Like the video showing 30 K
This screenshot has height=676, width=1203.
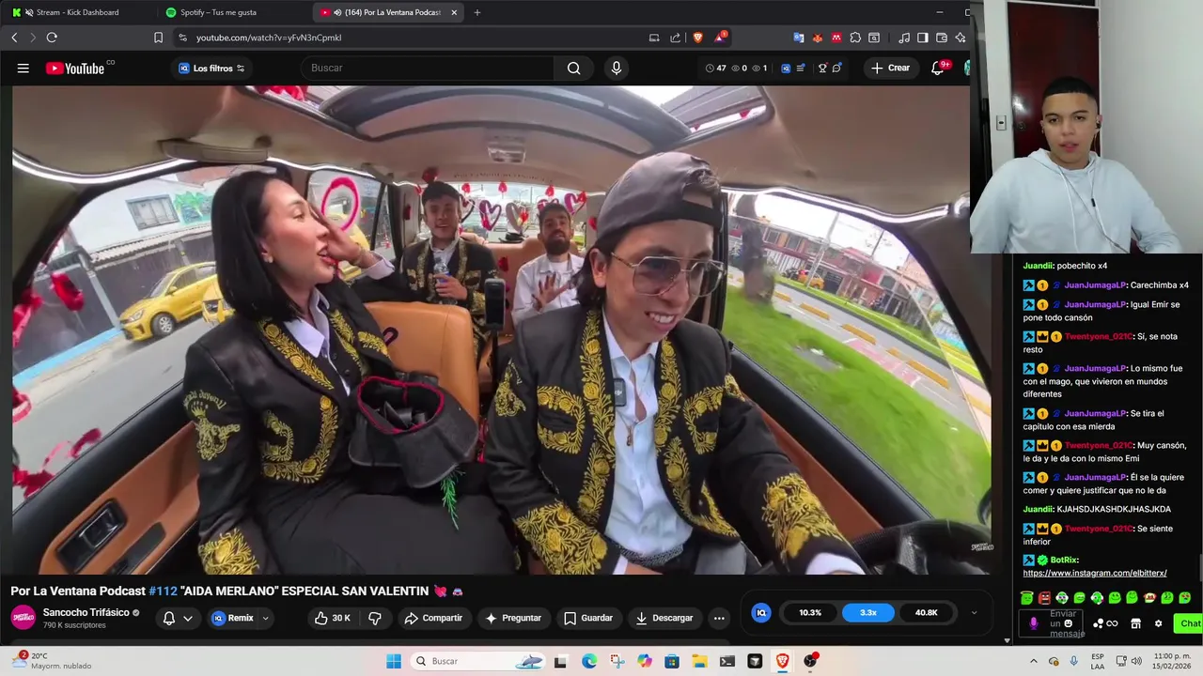click(x=333, y=618)
